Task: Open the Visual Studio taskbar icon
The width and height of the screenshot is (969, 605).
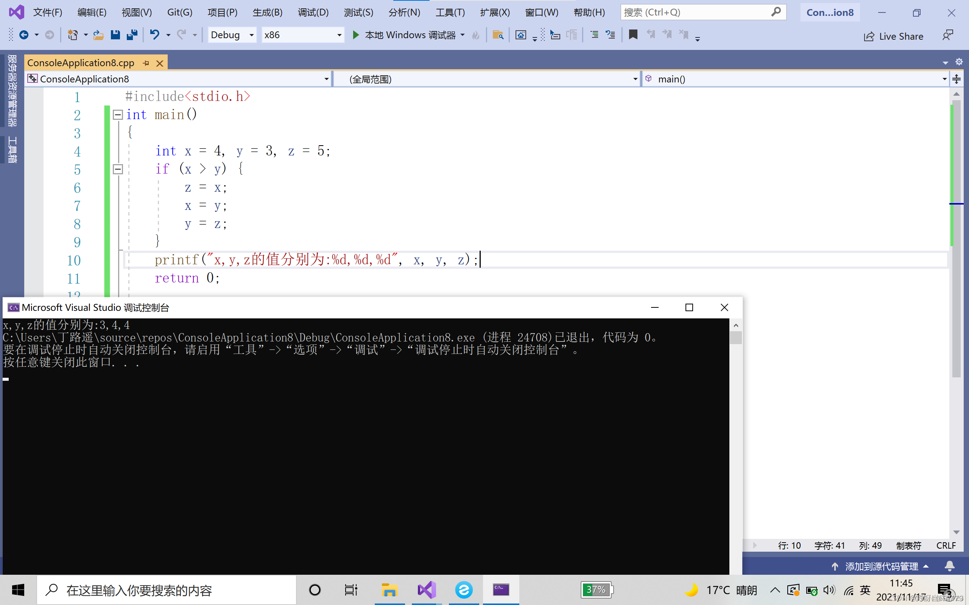Action: (427, 590)
